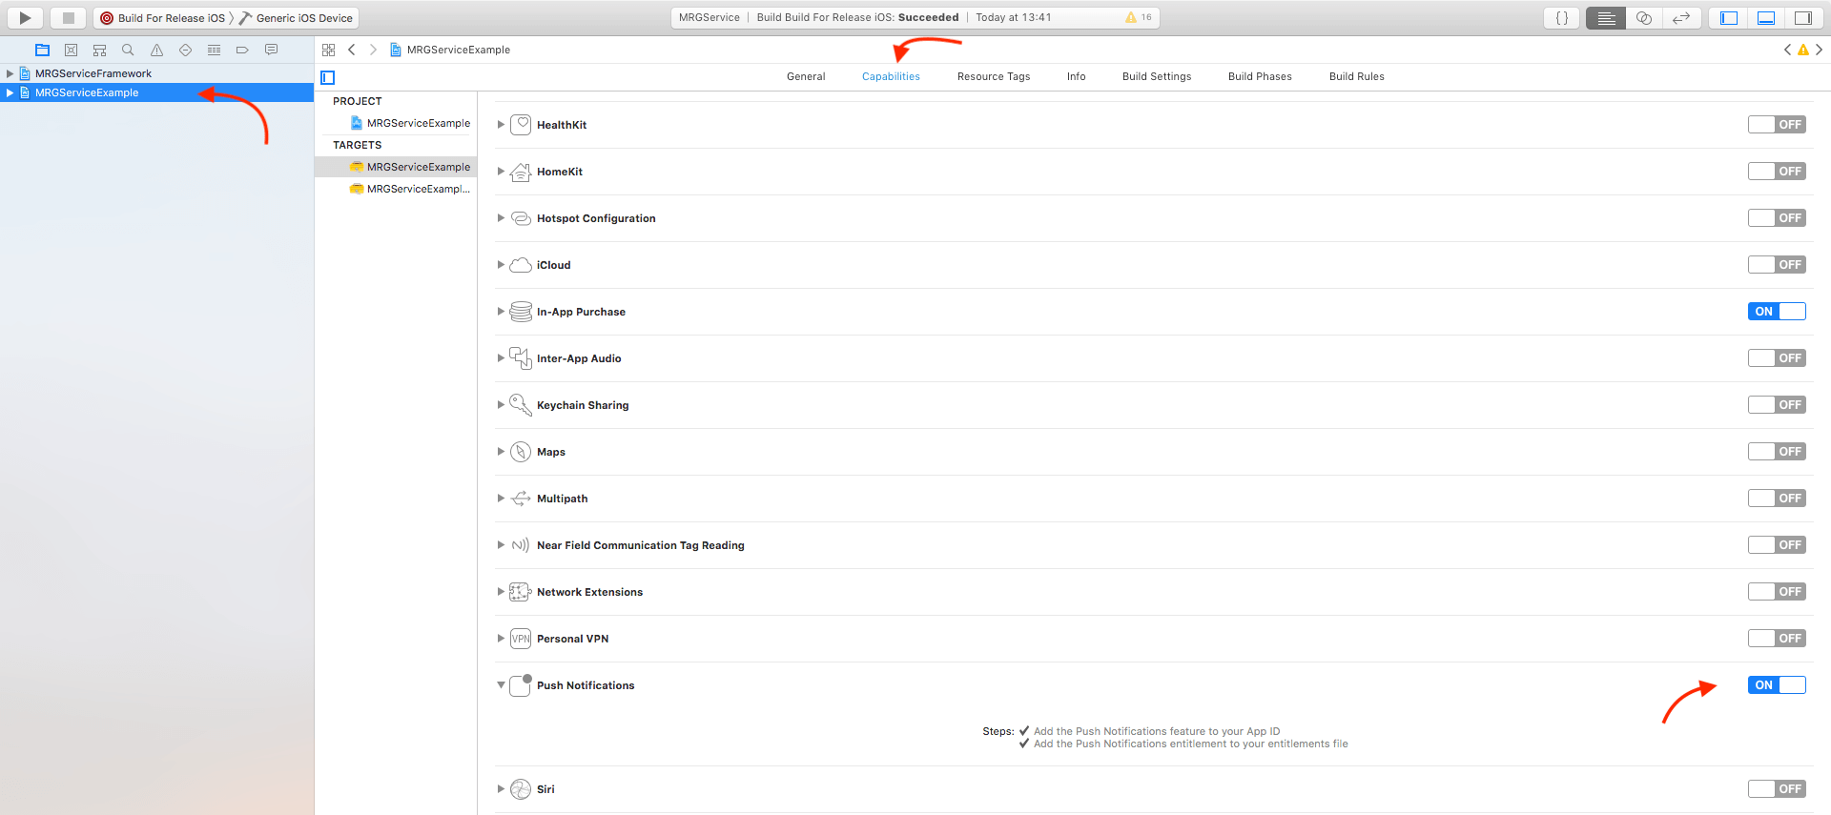1831x815 pixels.
Task: Select MRGServiceExample in the jump bar
Action: [450, 50]
